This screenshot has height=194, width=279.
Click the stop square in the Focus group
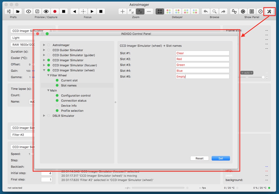(101, 12)
